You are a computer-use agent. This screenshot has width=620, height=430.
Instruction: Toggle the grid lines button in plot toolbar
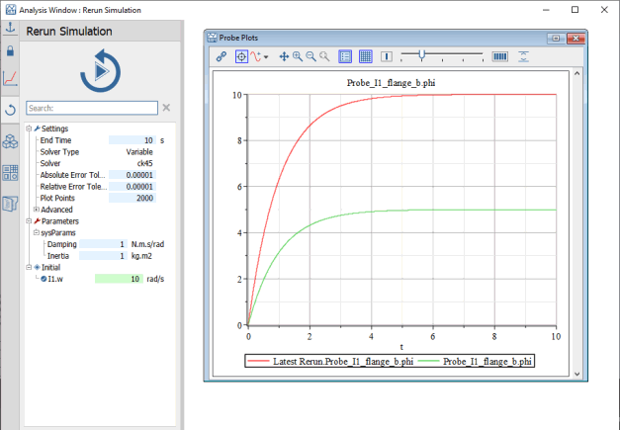pyautogui.click(x=365, y=57)
